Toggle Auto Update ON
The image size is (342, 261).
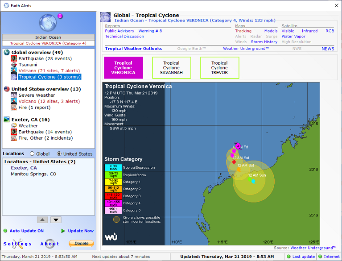click(x=27, y=231)
